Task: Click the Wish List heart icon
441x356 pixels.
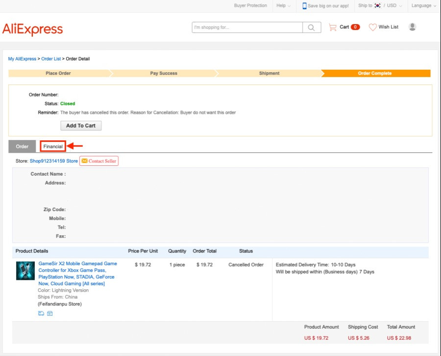Action: (x=373, y=27)
